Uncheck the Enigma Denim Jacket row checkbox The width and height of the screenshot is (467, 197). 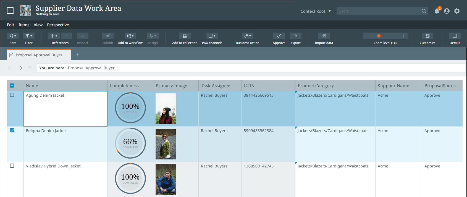12,130
